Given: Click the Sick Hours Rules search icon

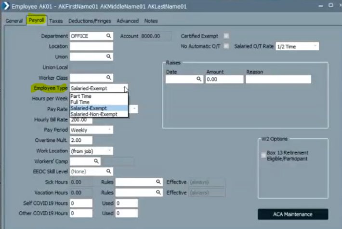Looking at the screenshot, I should tap(158, 182).
